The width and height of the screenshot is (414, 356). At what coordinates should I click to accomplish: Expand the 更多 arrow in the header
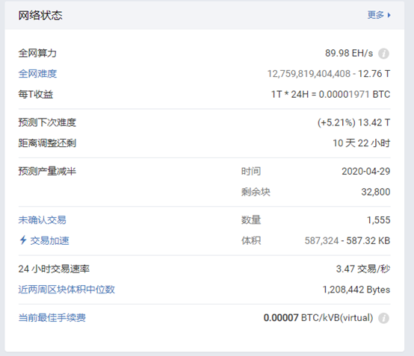(389, 15)
